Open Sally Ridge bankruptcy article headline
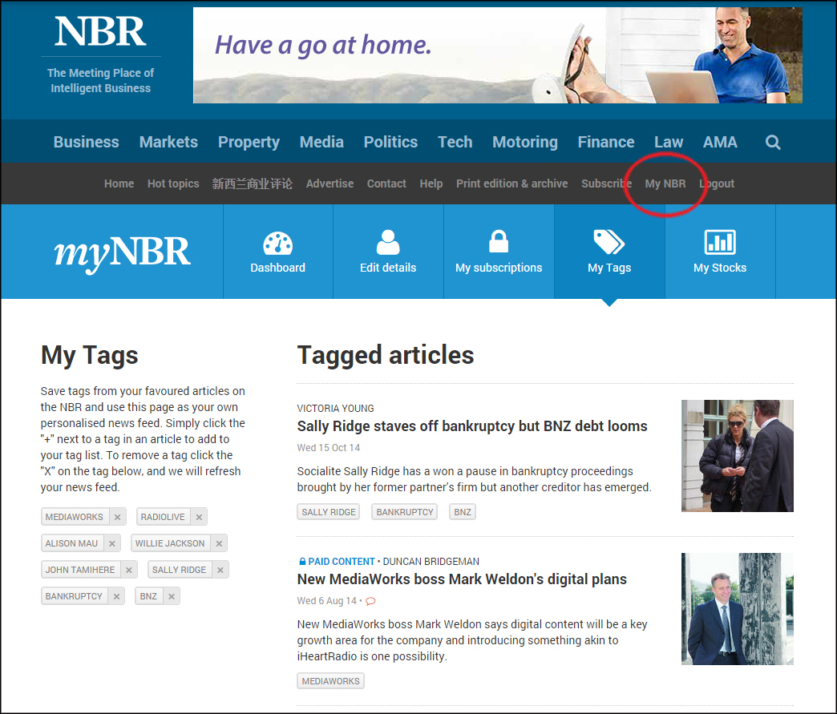The image size is (837, 714). click(472, 426)
